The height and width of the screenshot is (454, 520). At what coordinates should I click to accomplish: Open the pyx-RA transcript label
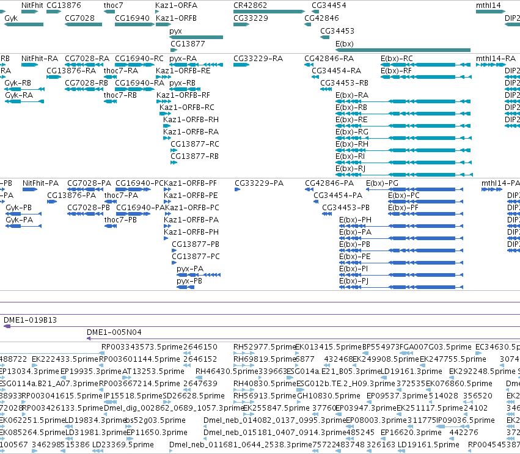tap(183, 59)
